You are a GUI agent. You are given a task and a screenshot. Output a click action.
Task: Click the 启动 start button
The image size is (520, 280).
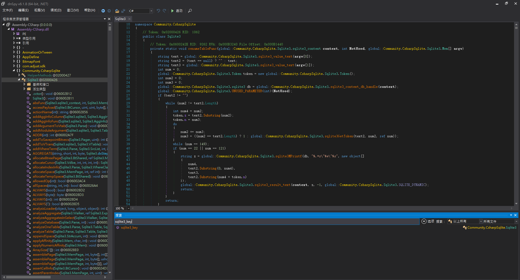177,11
